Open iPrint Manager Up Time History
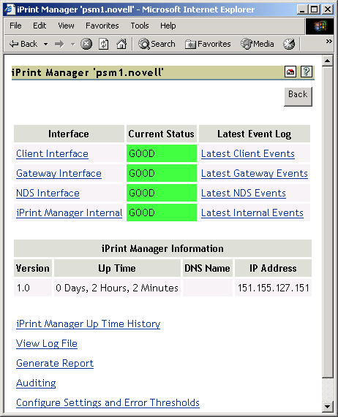Image resolution: width=338 pixels, height=417 pixels. 89,324
